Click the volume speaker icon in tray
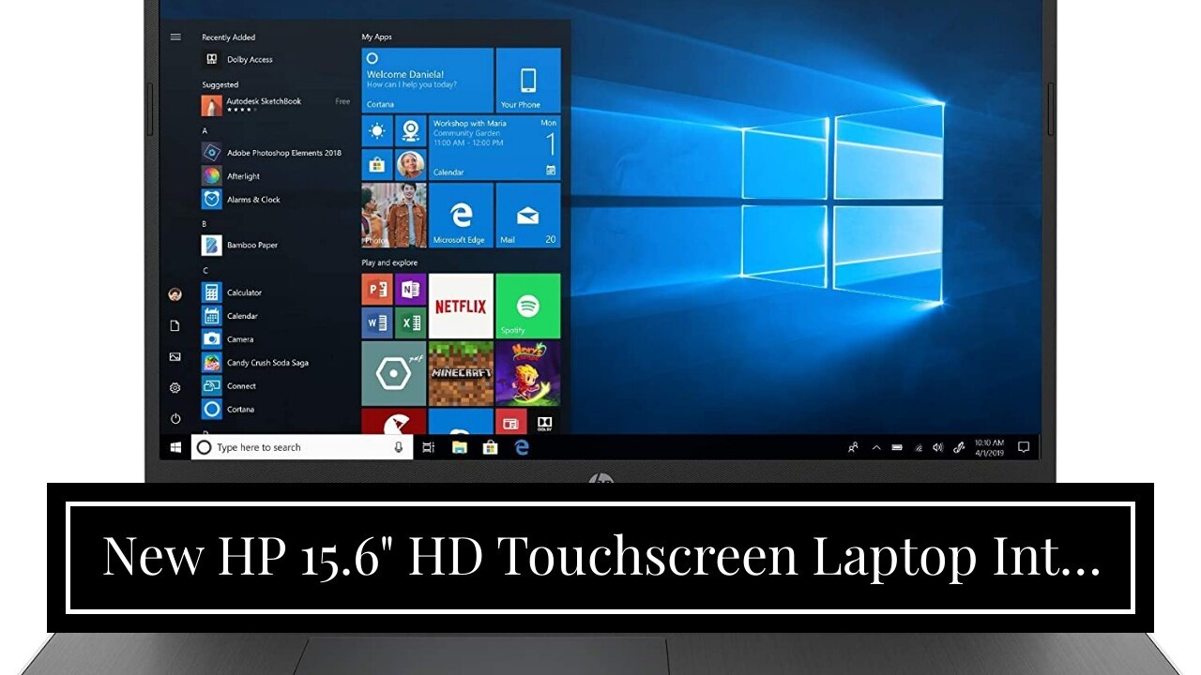The width and height of the screenshot is (1201, 675). point(937,447)
